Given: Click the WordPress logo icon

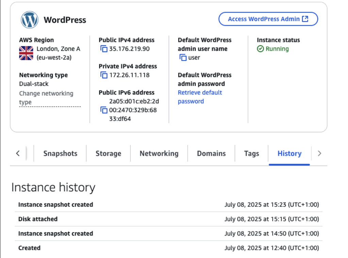Looking at the screenshot, I should (x=30, y=20).
